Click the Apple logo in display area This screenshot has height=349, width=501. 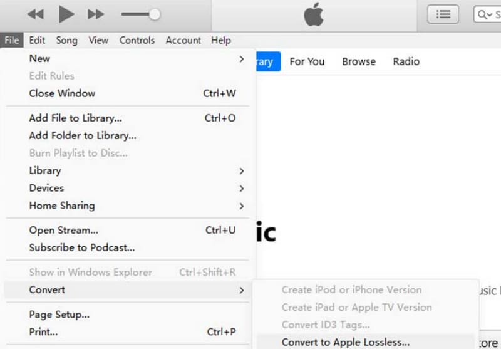[x=314, y=14]
